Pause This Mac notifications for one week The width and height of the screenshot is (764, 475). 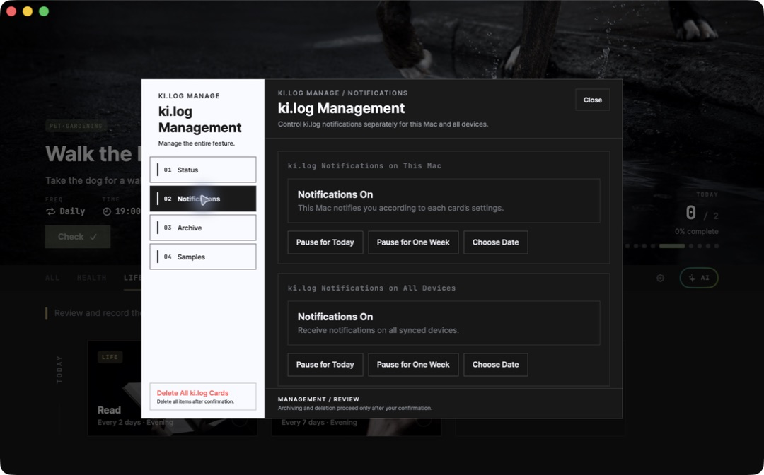click(x=413, y=242)
